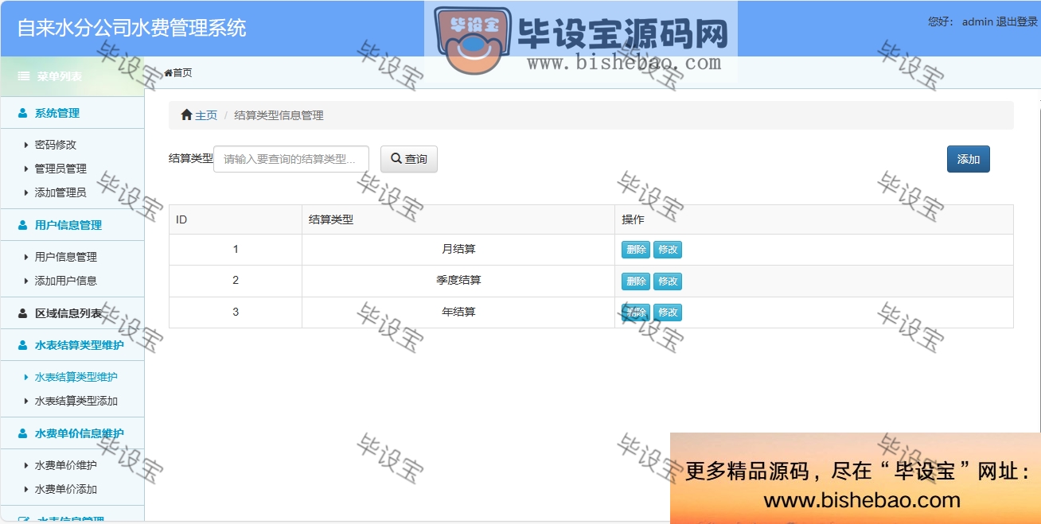1041x524 pixels.
Task: Click the 季度结算 table cell
Action: 458,281
